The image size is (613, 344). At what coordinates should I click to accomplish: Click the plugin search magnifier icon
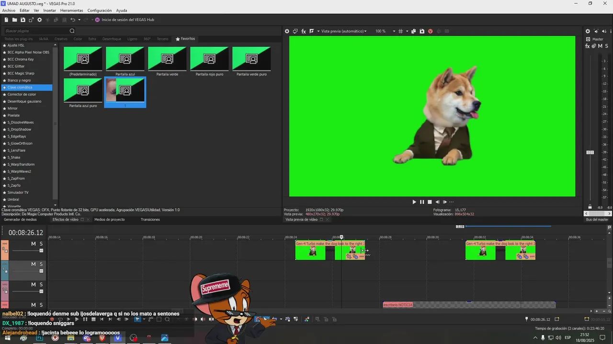pyautogui.click(x=72, y=31)
